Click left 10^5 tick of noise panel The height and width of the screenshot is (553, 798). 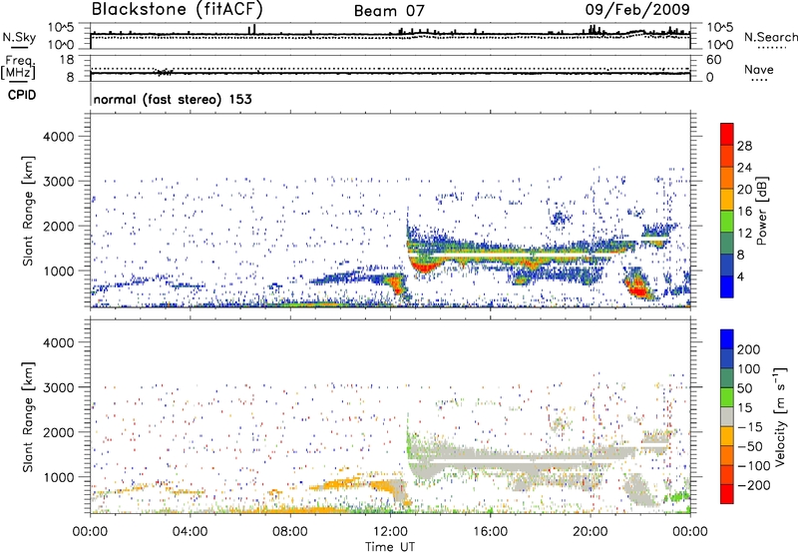(x=61, y=28)
